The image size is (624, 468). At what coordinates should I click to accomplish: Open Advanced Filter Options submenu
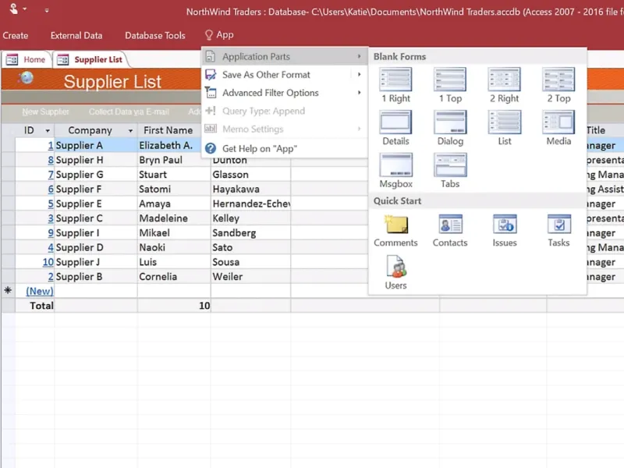284,93
